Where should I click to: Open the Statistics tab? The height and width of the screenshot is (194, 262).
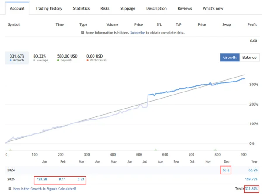pyautogui.click(x=81, y=8)
